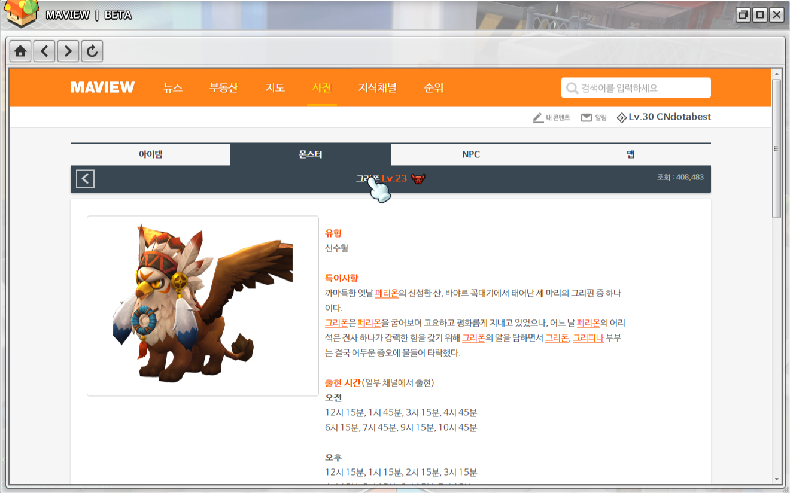Open the 사전 menu
Image resolution: width=790 pixels, height=493 pixels.
[x=322, y=88]
